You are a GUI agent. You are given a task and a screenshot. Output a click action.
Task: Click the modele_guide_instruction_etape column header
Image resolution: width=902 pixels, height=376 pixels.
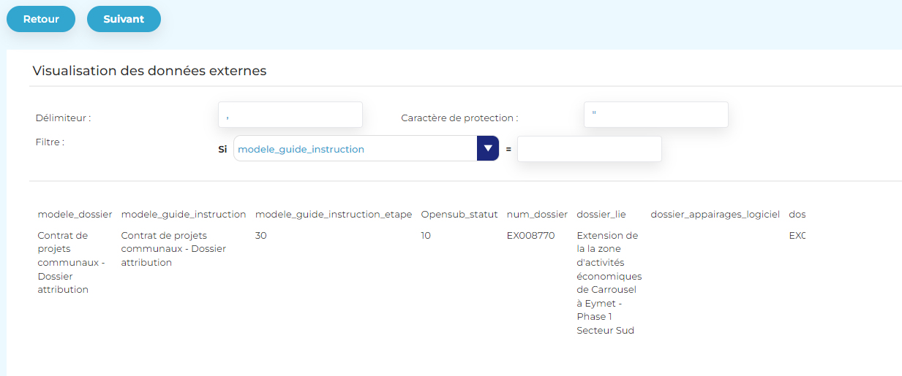333,215
